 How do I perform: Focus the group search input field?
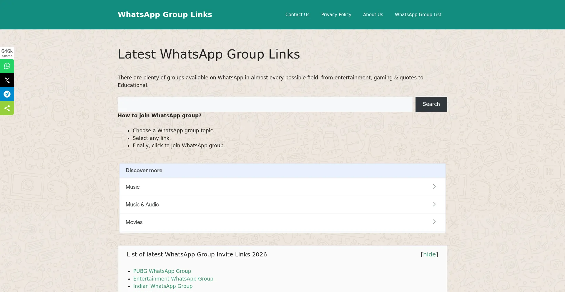[x=265, y=104]
